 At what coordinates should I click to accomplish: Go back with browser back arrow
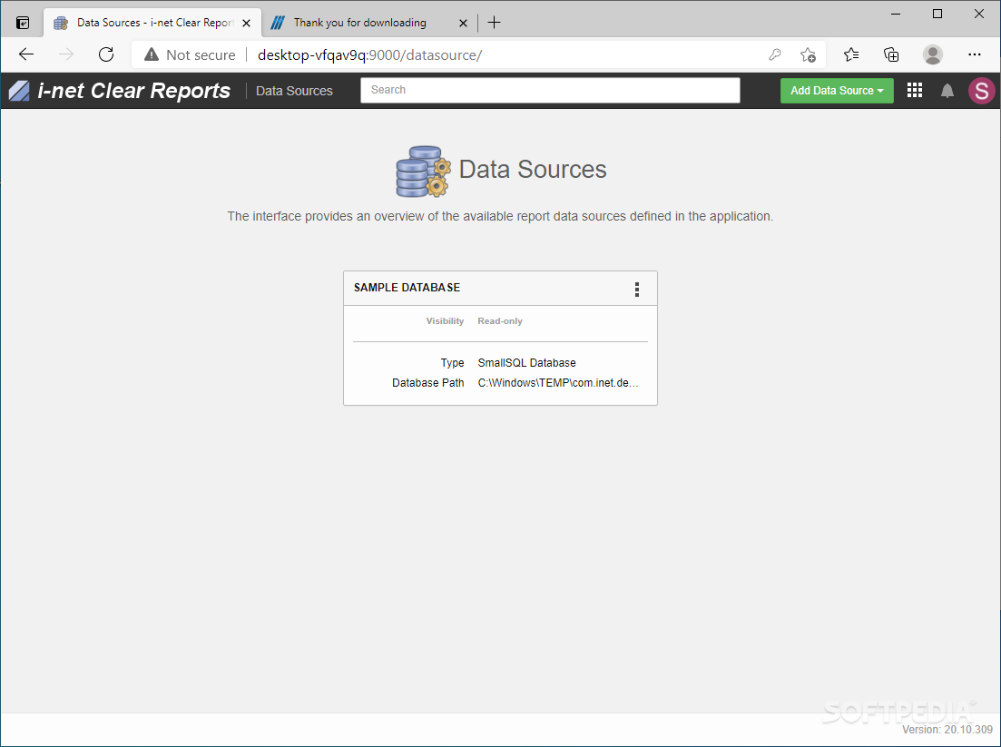(x=26, y=54)
